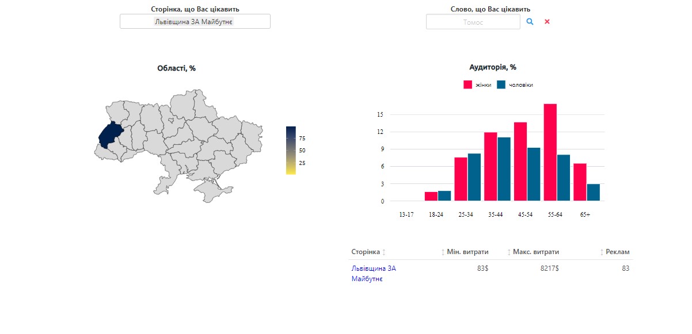Click the blue men bar for 25-34

pos(474,177)
